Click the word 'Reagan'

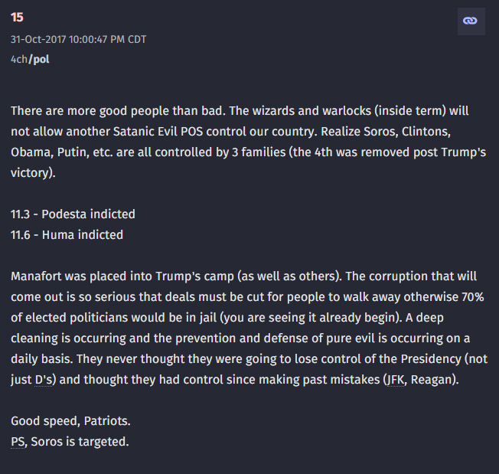pyautogui.click(x=436, y=381)
